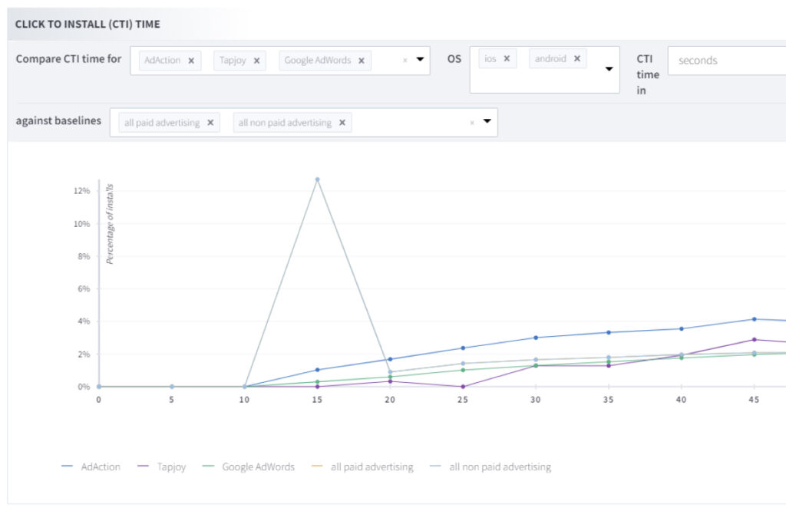Screen dimensions: 786x511
Task: Click the Google AdWords tag label
Action: [x=318, y=60]
